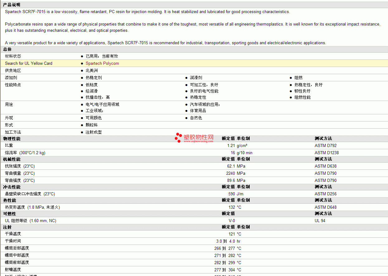Click the 已商用：当前有效 status value
Viewport: 388px width, 276px height.
pyautogui.click(x=102, y=56)
